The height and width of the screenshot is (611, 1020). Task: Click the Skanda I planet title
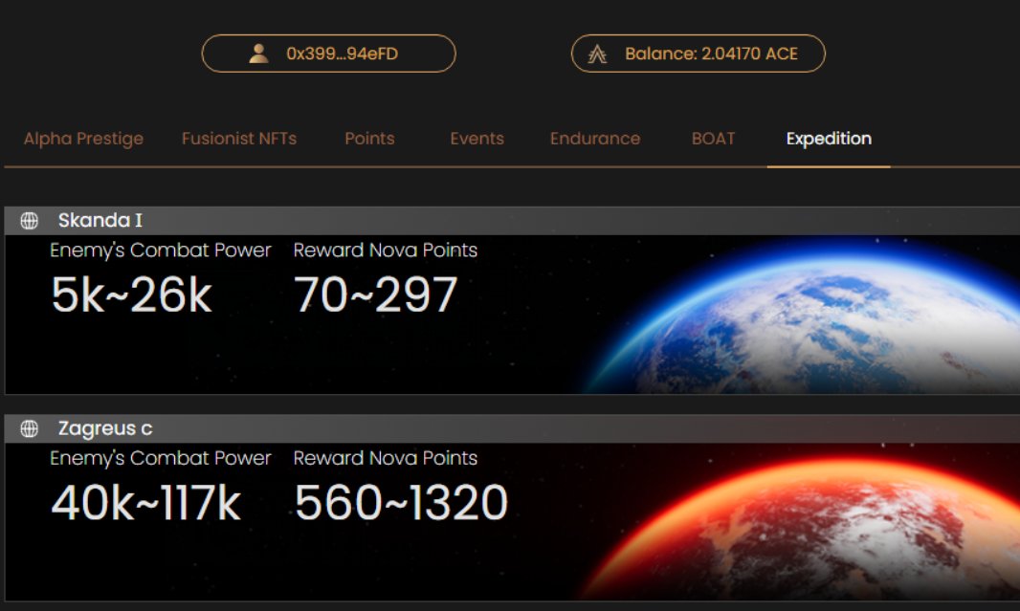click(100, 220)
